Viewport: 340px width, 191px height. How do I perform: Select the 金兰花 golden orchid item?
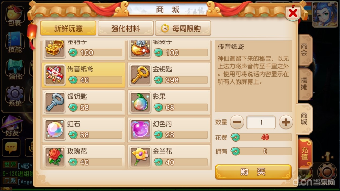tap(169, 157)
